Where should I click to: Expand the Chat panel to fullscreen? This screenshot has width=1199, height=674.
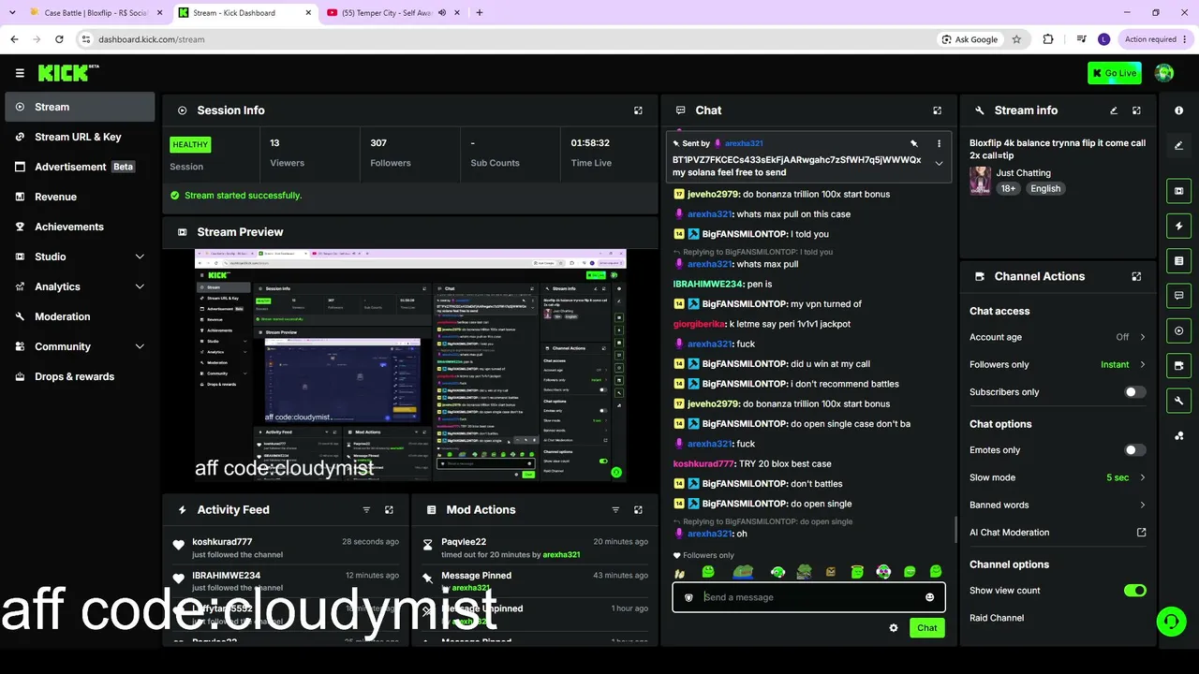click(x=937, y=110)
